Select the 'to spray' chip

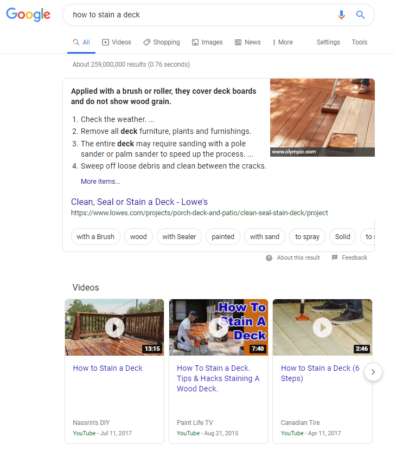(x=307, y=237)
